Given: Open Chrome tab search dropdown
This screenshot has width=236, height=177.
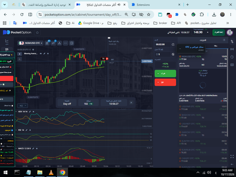Looking at the screenshot, I should click(x=5, y=5).
